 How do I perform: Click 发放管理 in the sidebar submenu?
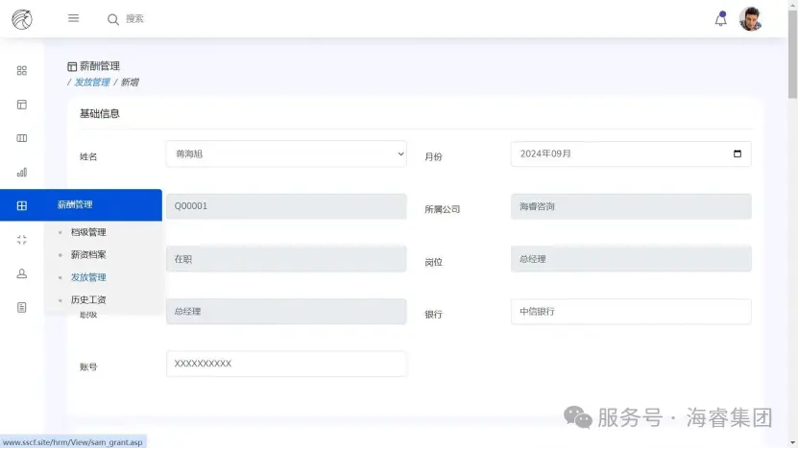(88, 277)
